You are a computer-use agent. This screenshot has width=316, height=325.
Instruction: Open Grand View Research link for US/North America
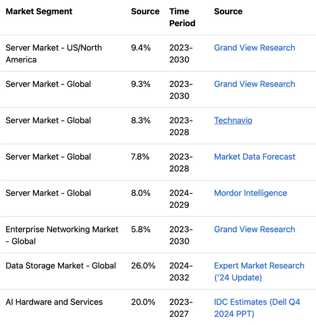click(255, 48)
